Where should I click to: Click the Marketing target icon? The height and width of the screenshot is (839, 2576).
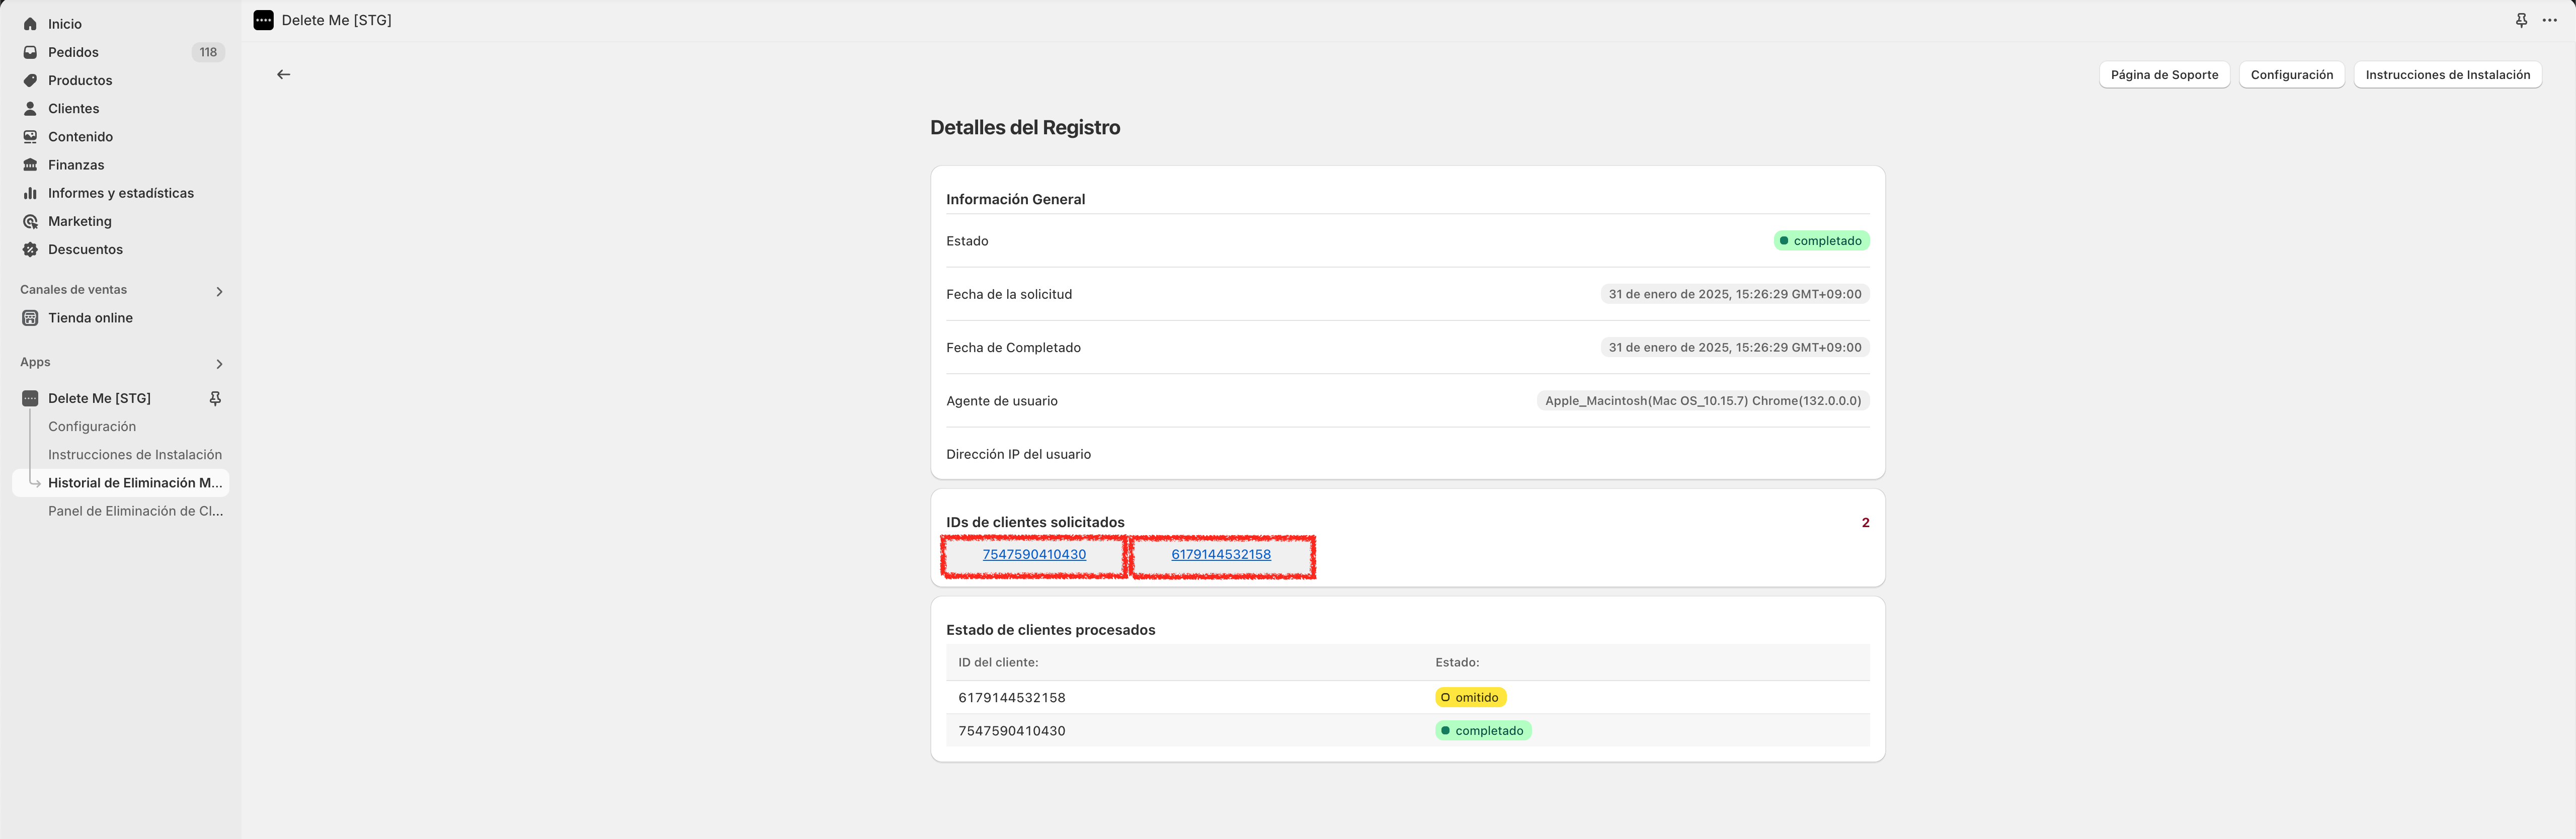(x=30, y=221)
